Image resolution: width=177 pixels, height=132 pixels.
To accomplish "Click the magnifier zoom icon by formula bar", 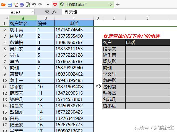I will [x=47, y=12].
